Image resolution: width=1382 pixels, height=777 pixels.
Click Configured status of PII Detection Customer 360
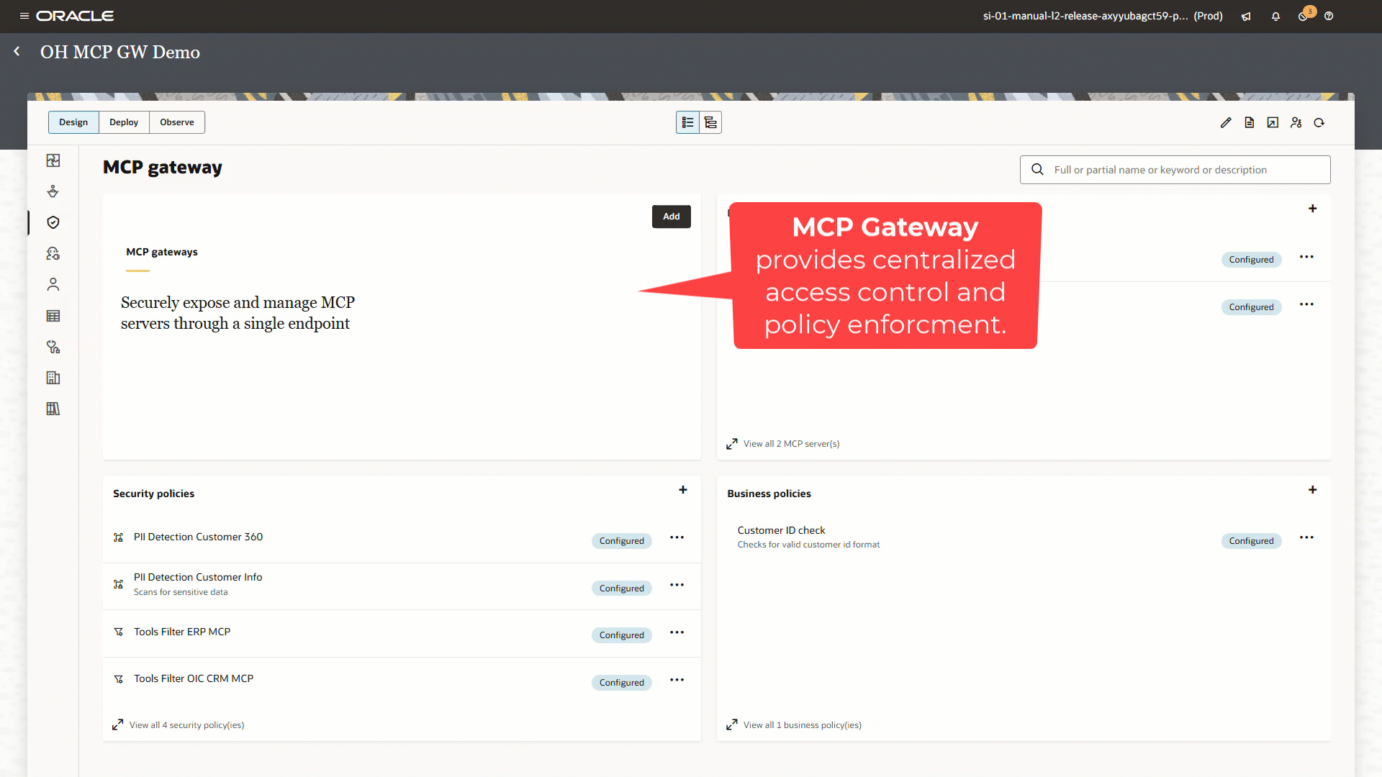coord(622,541)
